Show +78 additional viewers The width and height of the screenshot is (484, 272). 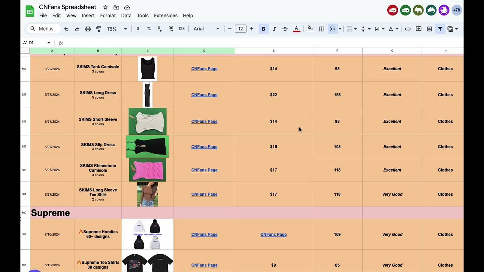pyautogui.click(x=457, y=10)
